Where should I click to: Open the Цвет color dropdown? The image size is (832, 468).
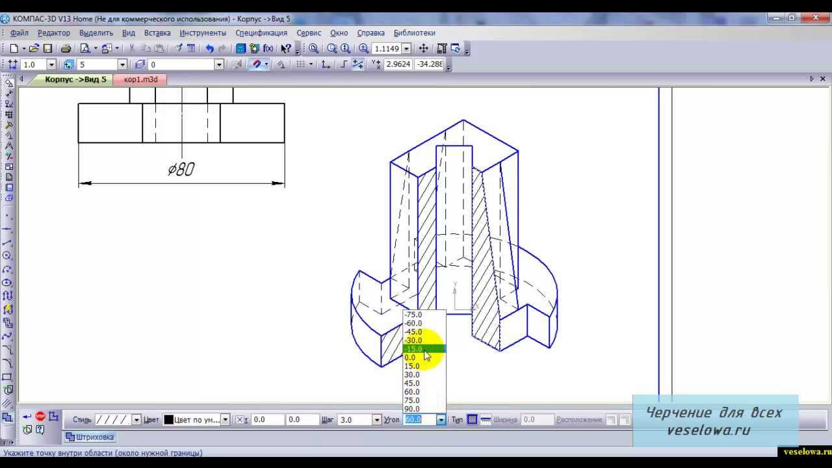[225, 420]
